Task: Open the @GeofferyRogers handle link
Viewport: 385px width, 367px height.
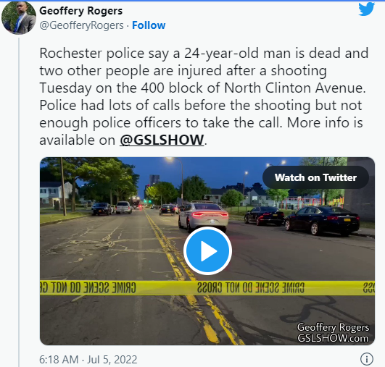Action: coord(81,25)
